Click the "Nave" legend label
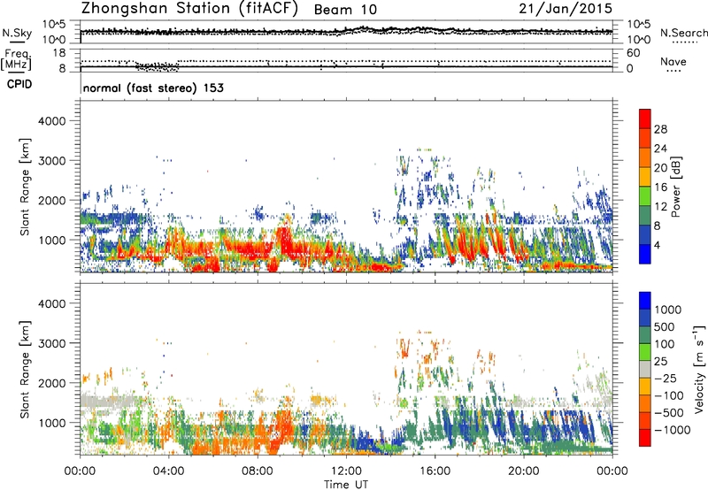This screenshot has height=490, width=708. pos(673,62)
